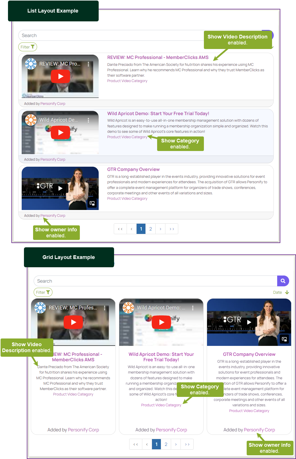Image resolution: width=296 pixels, height=459 pixels.
Task: Go to first page in list layout pagination
Action: pyautogui.click(x=120, y=229)
